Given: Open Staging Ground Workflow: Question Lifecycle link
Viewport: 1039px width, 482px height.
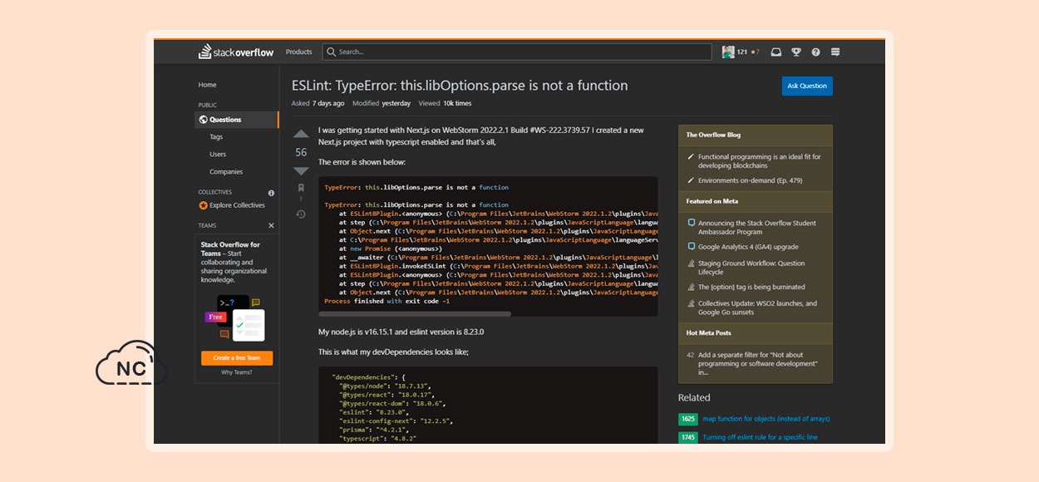Looking at the screenshot, I should point(751,268).
